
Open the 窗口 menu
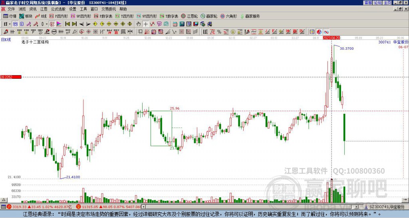[x=94, y=9]
